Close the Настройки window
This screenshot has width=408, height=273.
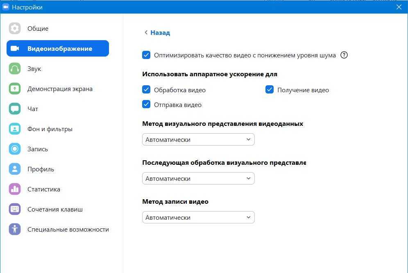tap(399, 7)
